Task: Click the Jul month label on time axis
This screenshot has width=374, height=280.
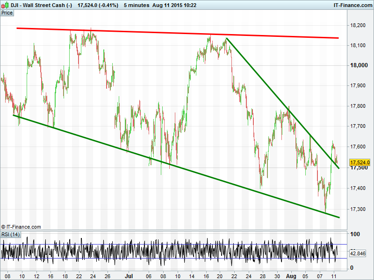Action: pos(129,276)
